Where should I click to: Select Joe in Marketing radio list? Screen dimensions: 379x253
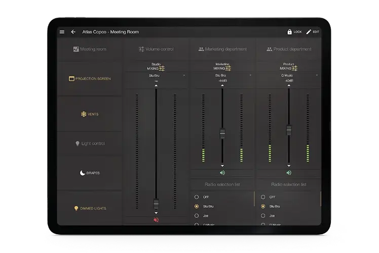tap(197, 215)
